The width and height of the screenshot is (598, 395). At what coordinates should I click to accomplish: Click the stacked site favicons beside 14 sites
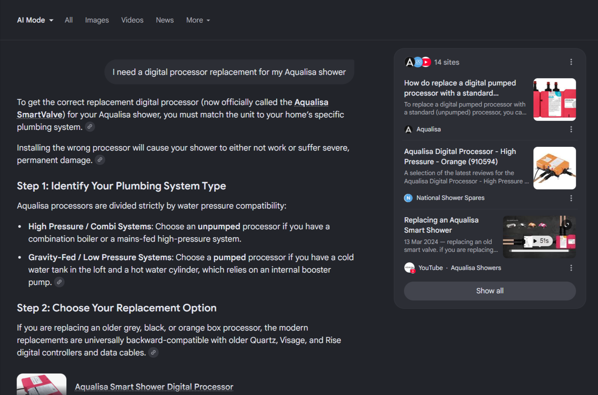[x=417, y=62]
